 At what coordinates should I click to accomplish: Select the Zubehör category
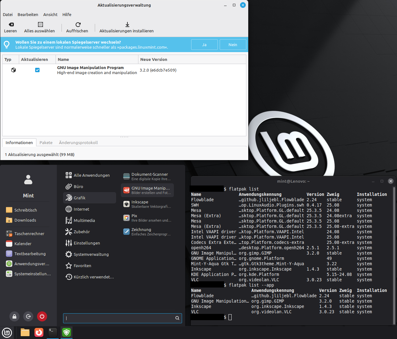click(x=89, y=232)
